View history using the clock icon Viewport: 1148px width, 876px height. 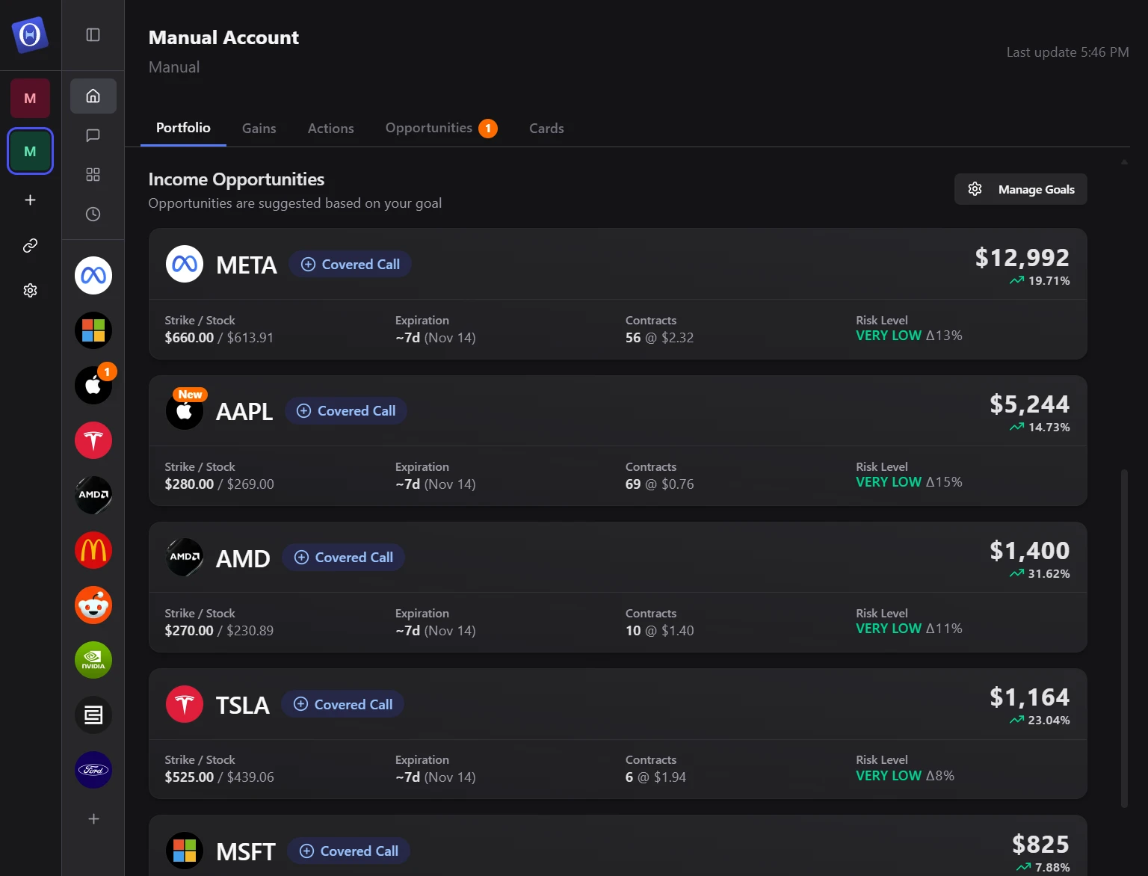click(x=93, y=214)
